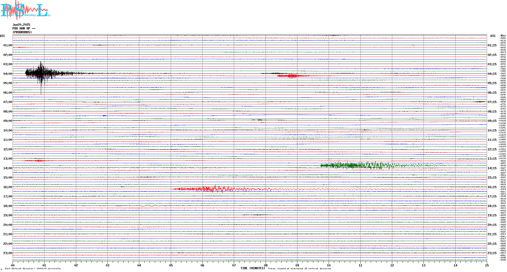This screenshot has width=507, height=272.
Task: Click the Jun20,2025 date label
Action: pos(21,25)
